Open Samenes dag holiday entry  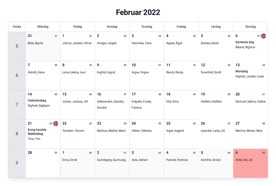pyautogui.click(x=245, y=42)
